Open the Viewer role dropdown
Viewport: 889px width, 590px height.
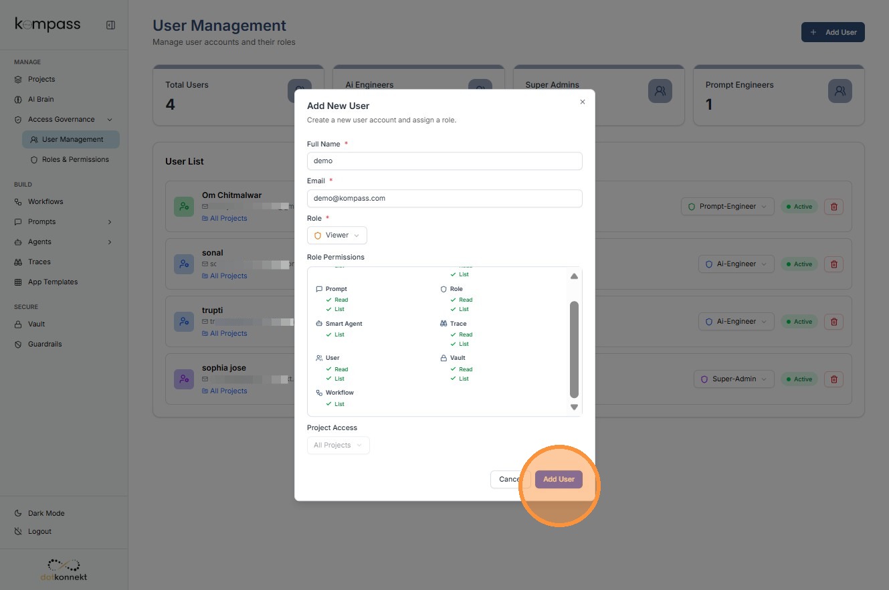(x=337, y=235)
